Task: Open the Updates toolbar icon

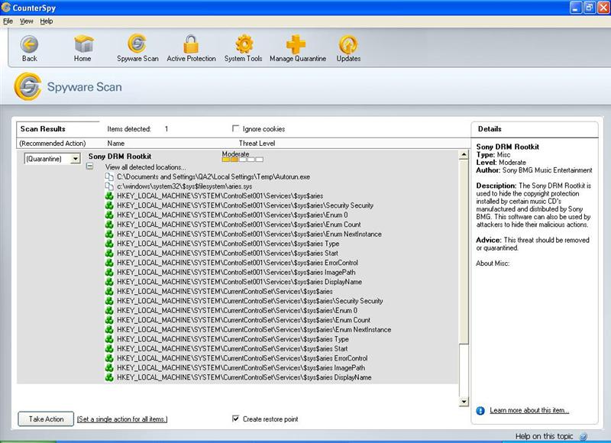Action: (348, 44)
